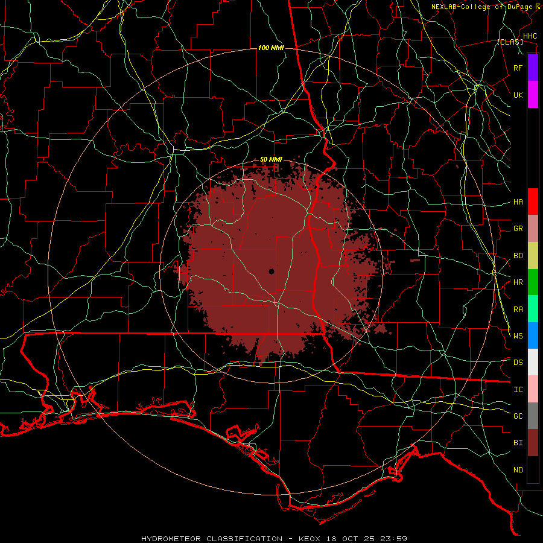The width and height of the screenshot is (543, 543).
Task: Click the ND legend label
Action: 518,470
